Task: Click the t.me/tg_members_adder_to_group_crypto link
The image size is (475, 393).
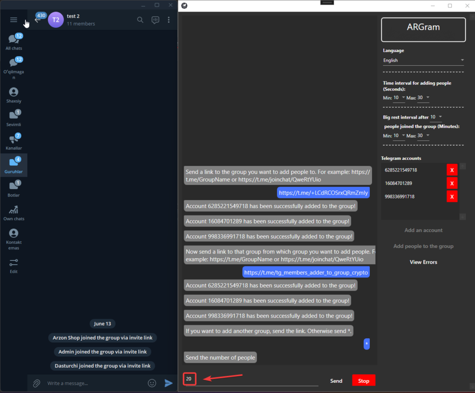Action: coord(306,273)
